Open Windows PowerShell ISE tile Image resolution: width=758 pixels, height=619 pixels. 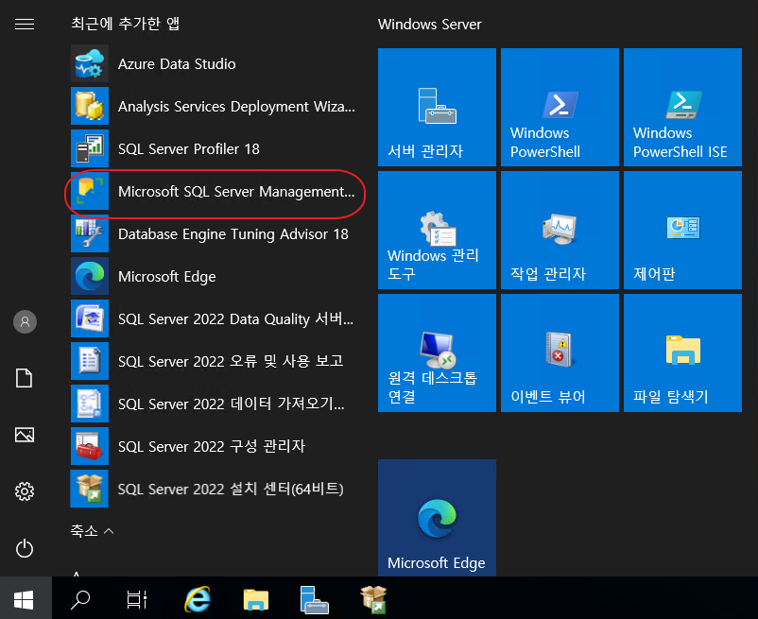click(x=682, y=108)
